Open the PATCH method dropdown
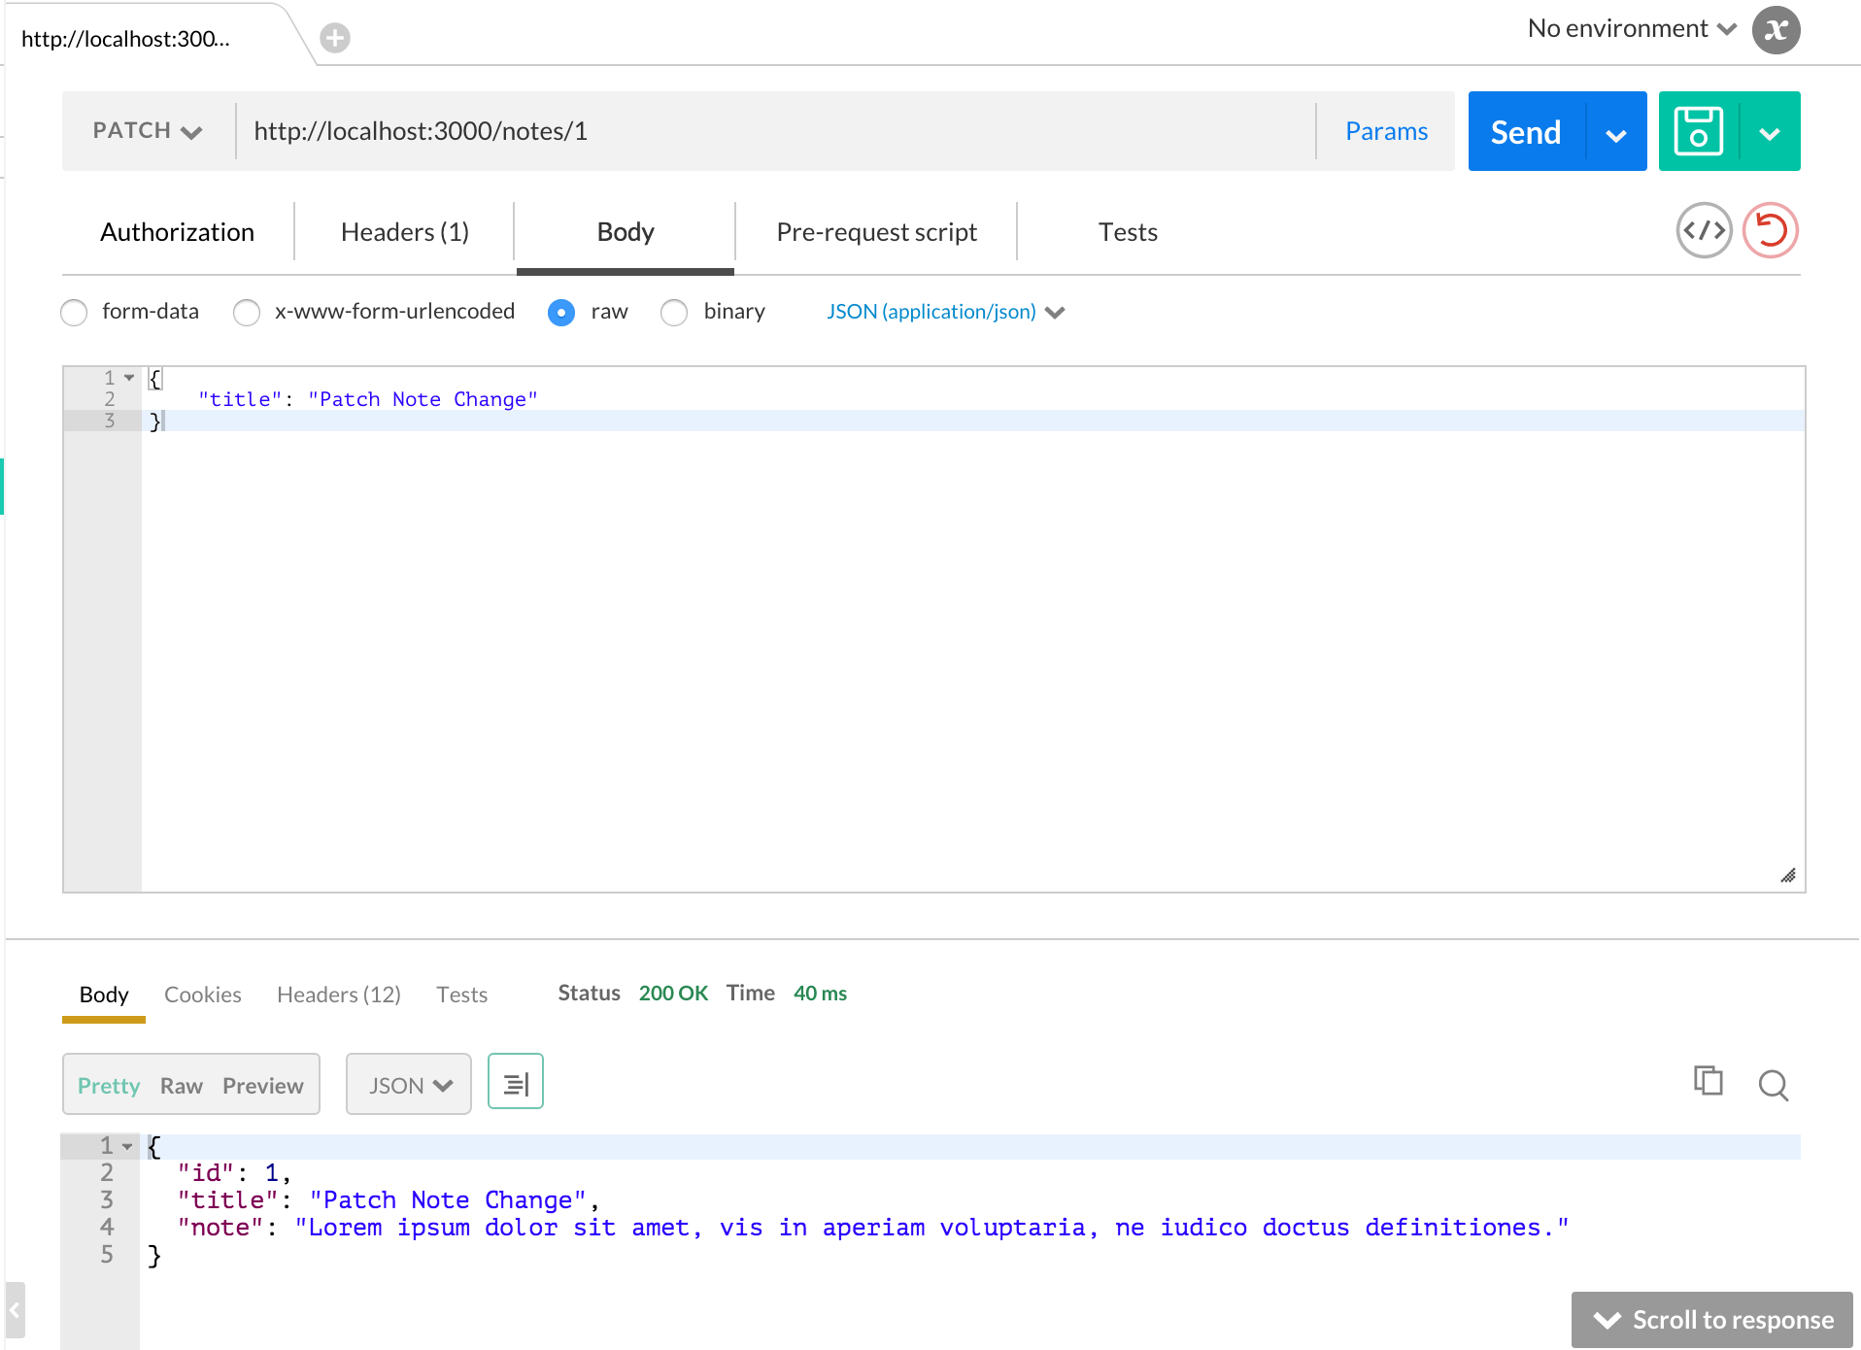This screenshot has height=1350, width=1861. pos(146,130)
